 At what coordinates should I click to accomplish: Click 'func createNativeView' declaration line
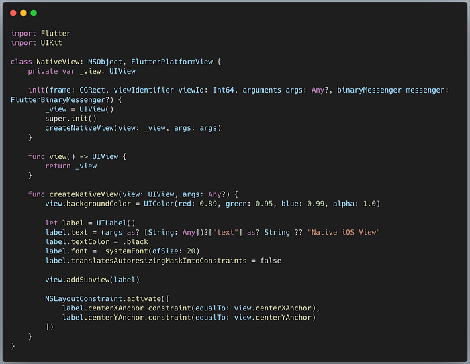point(133,194)
